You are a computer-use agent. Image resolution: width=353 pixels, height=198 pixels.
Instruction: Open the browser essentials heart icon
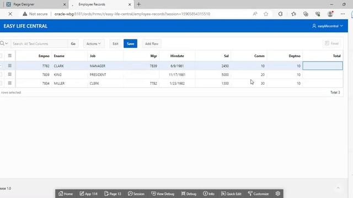click(318, 14)
